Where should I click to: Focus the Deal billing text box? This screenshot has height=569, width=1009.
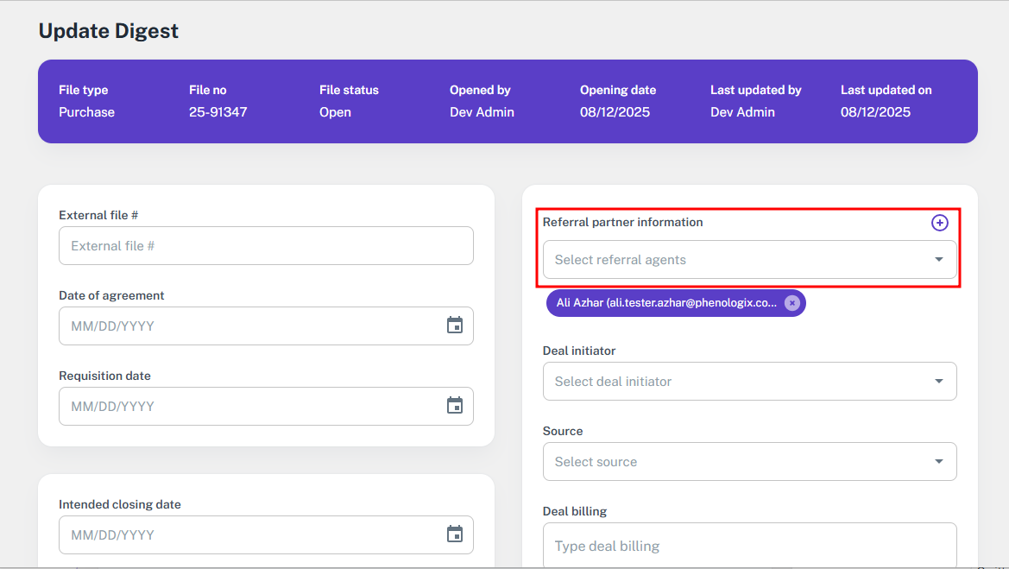coord(749,546)
